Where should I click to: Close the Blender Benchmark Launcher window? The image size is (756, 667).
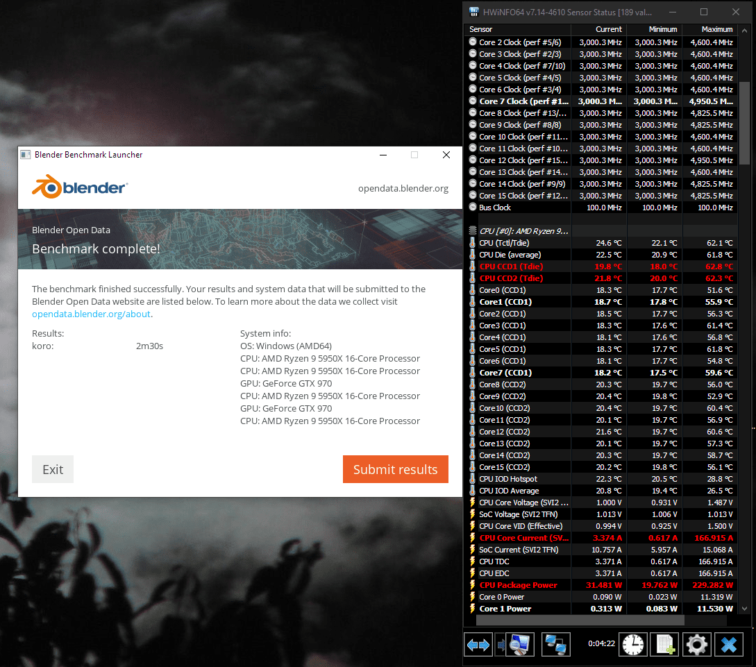click(446, 155)
